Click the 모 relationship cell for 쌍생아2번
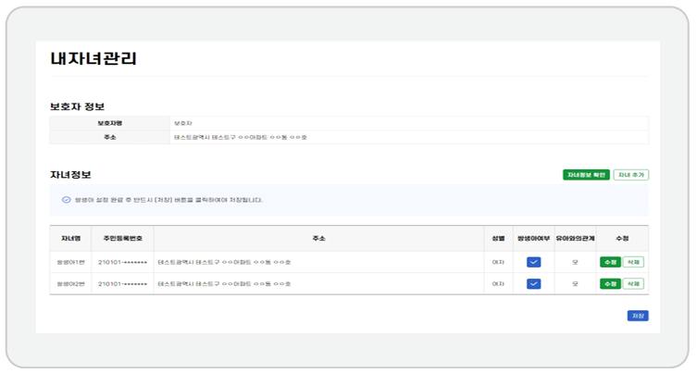The width and height of the screenshot is (697, 373). (x=575, y=283)
